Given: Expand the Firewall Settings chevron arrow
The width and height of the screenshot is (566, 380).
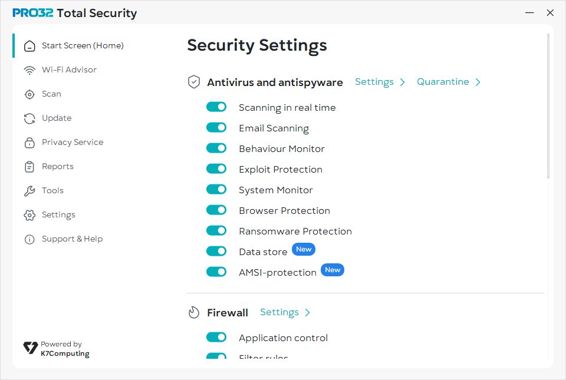Looking at the screenshot, I should (308, 313).
